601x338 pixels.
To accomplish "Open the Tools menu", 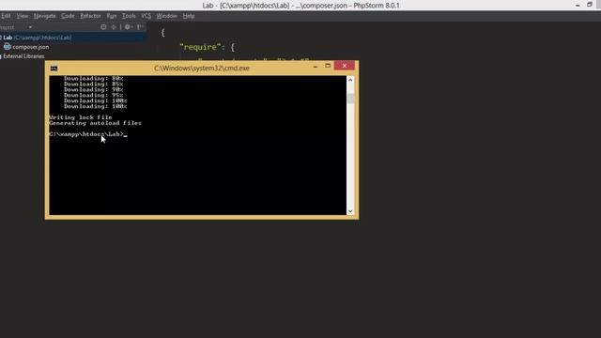I will tap(129, 16).
